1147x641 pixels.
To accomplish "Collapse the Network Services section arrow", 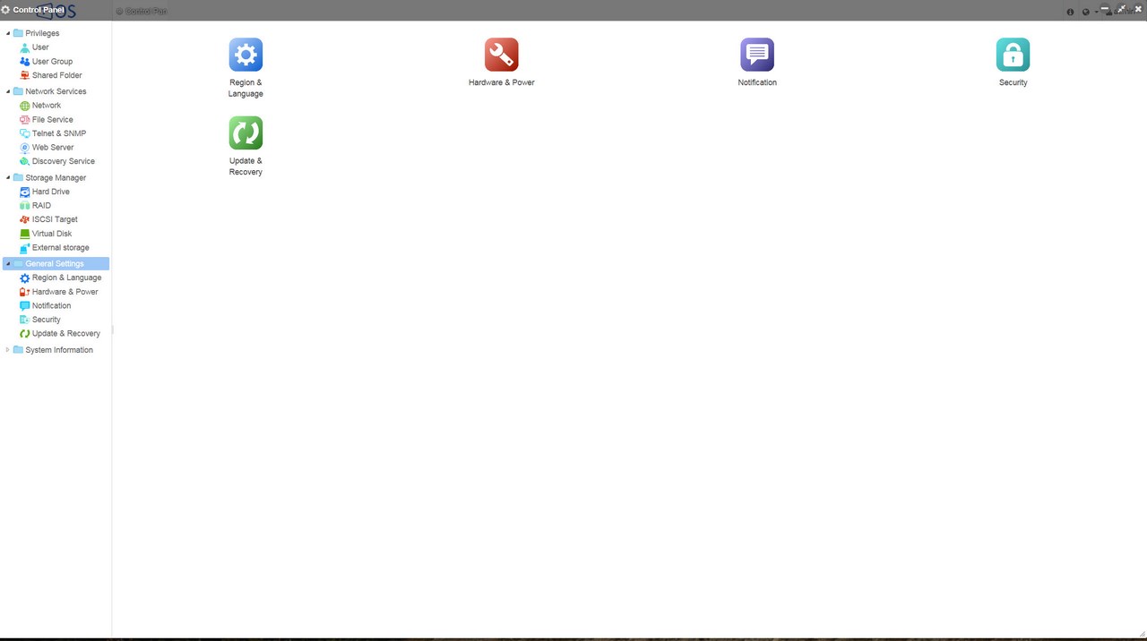I will (8, 91).
